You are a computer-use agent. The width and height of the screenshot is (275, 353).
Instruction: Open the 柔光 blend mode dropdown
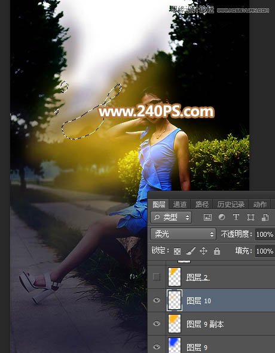(x=183, y=234)
